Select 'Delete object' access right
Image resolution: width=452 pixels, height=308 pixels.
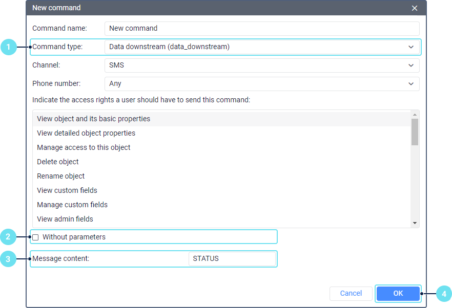point(221,162)
